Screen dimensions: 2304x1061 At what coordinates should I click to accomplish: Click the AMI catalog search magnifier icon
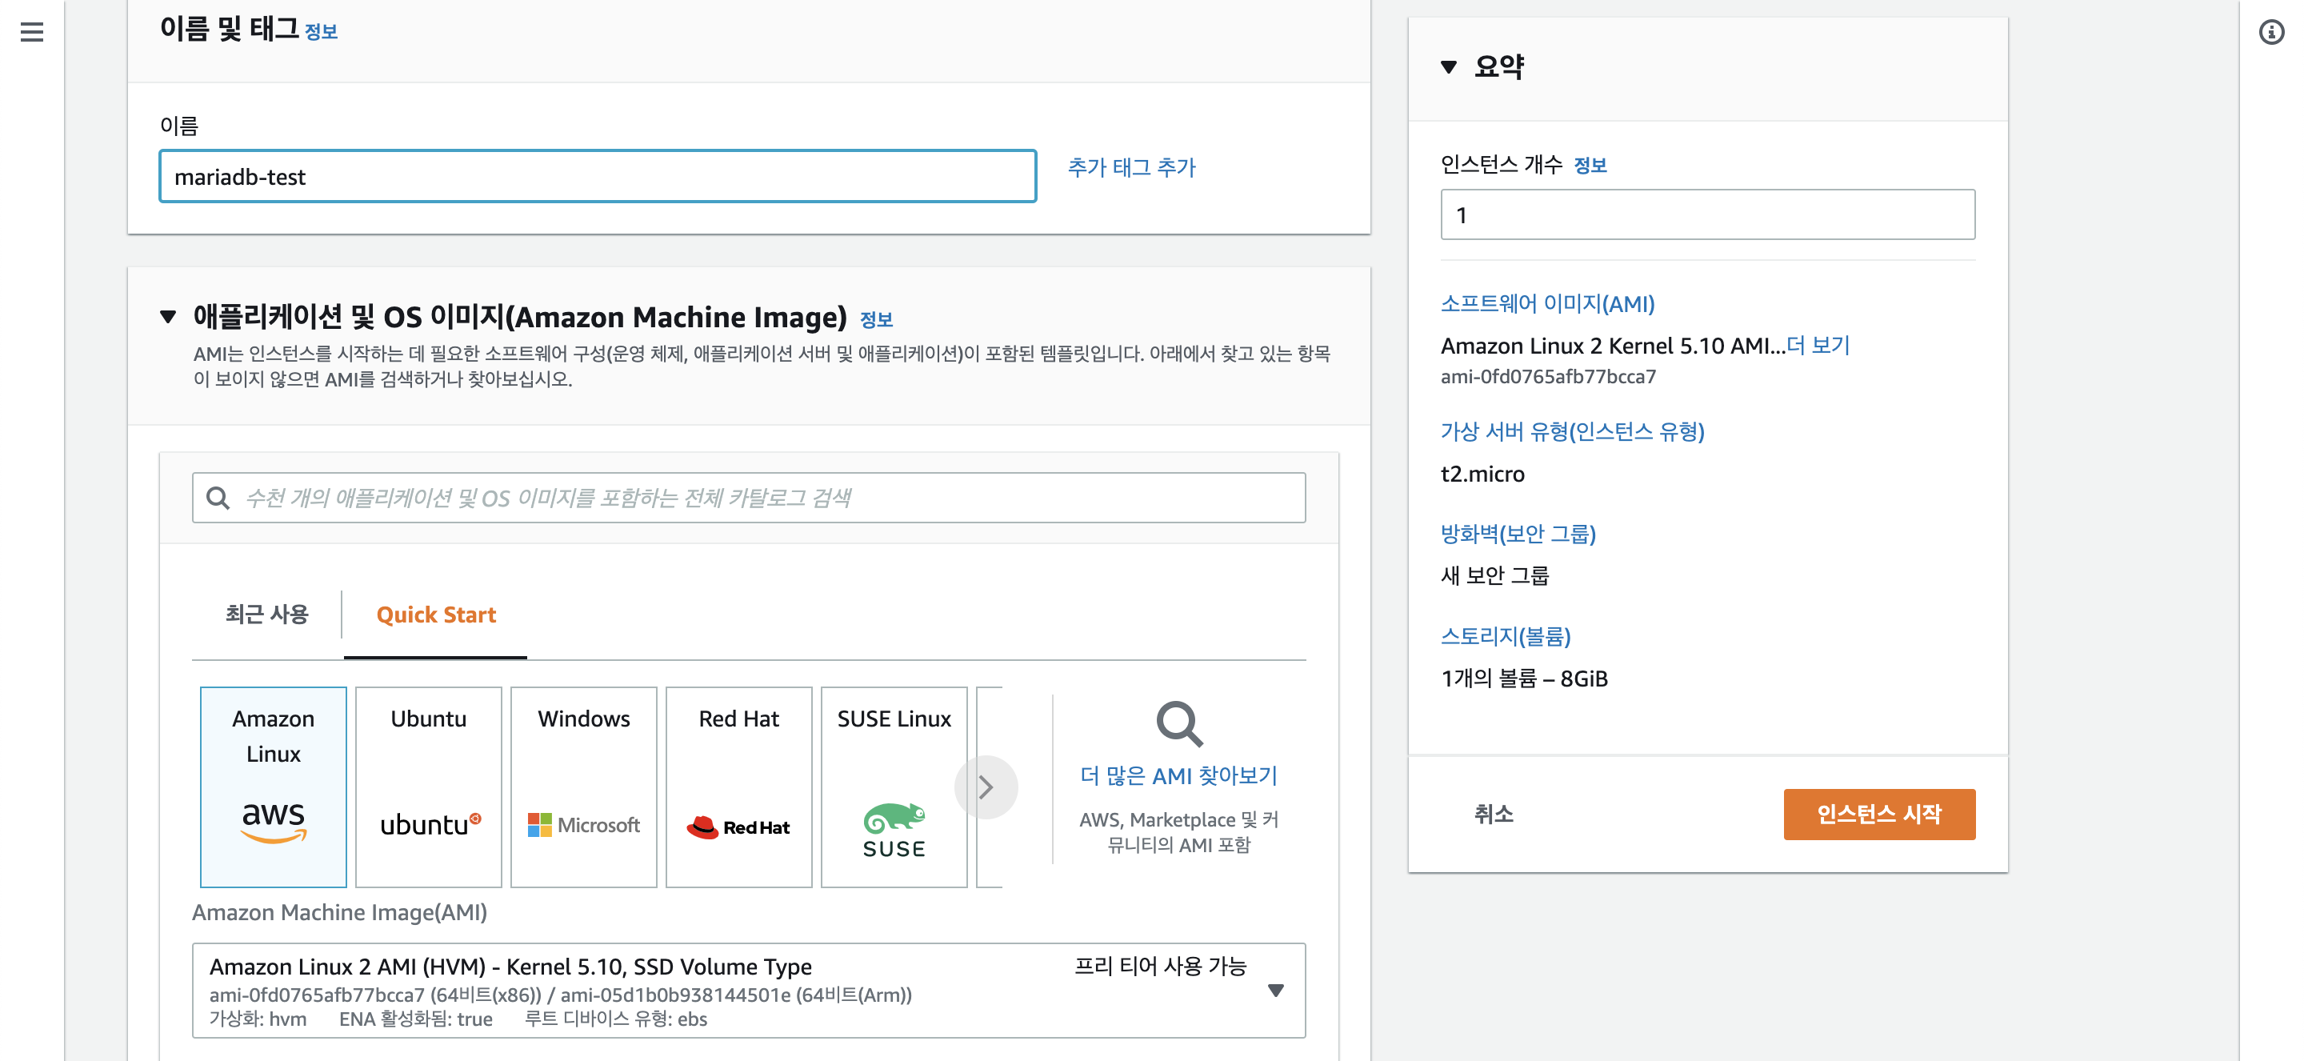[218, 498]
